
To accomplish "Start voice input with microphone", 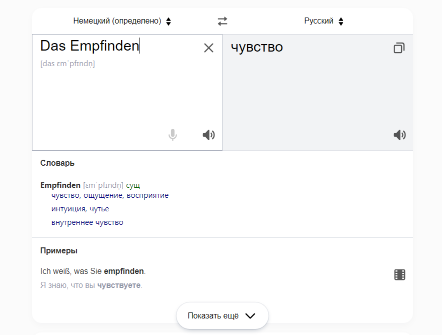I will tap(172, 135).
